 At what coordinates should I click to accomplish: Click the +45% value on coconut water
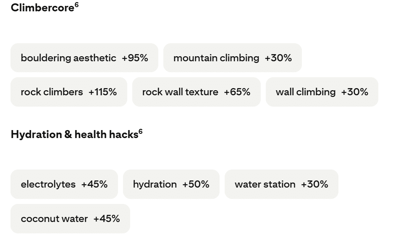click(107, 219)
